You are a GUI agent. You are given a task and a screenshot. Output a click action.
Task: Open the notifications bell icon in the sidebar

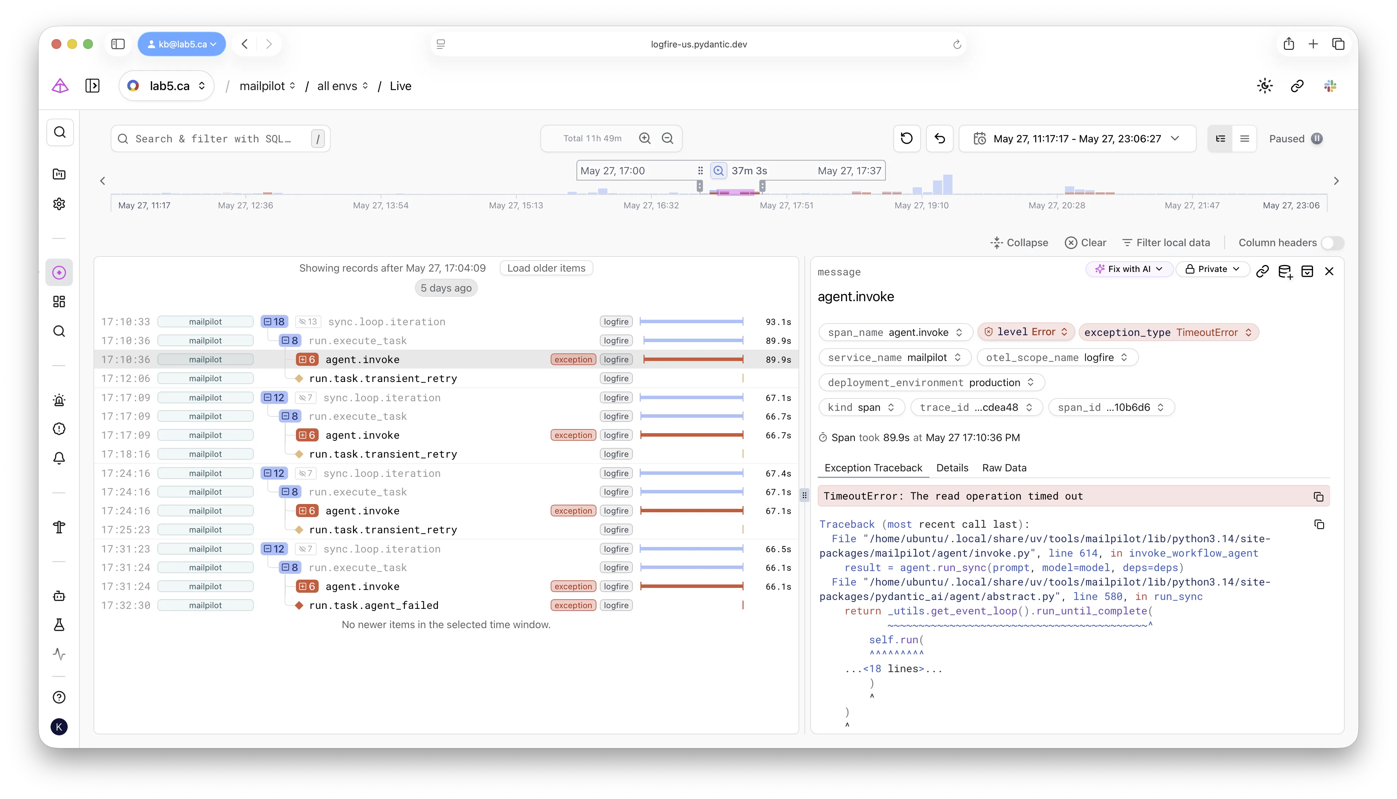[59, 458]
